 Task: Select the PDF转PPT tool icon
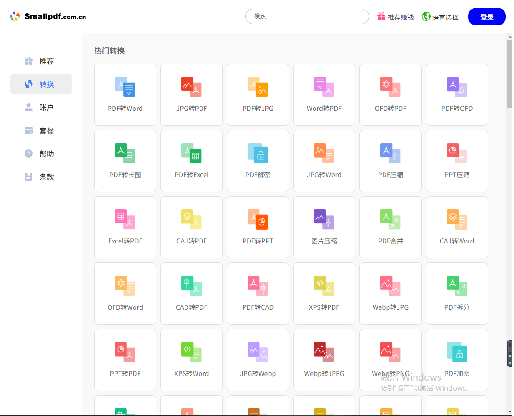click(258, 219)
